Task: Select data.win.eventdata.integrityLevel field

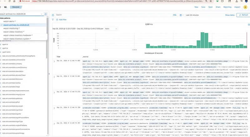Action: pyautogui.click(x=13, y=95)
